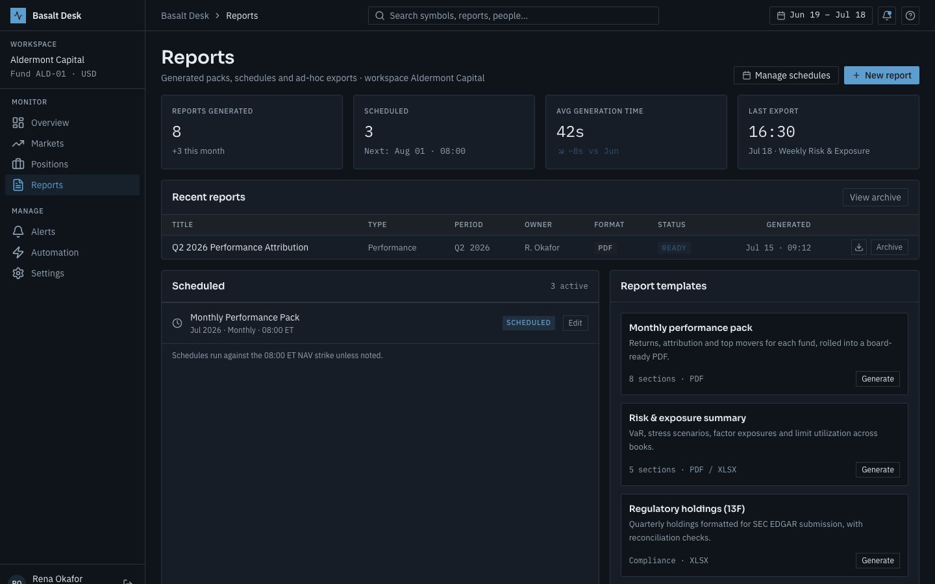Open Settings from the sidebar

point(72,273)
